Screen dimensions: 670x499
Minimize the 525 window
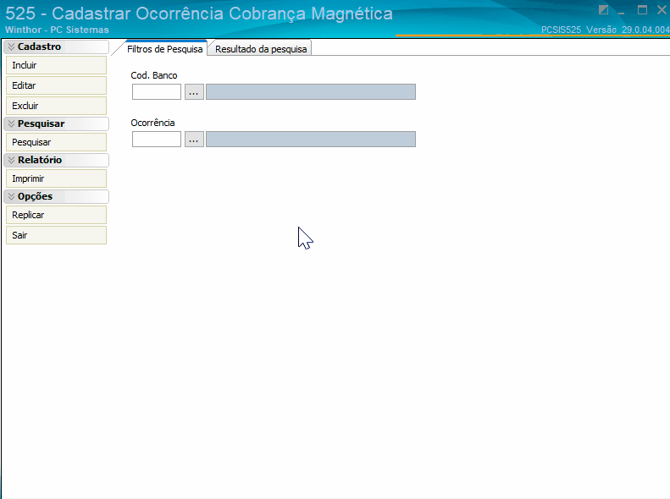(x=622, y=12)
